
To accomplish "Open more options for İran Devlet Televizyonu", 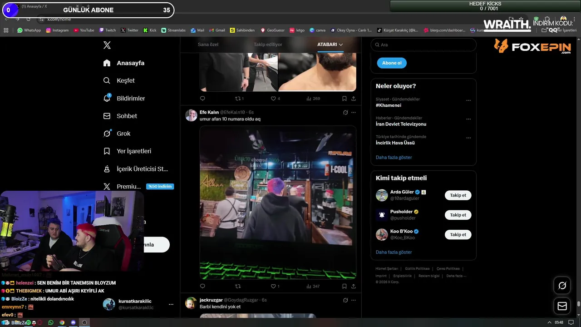I will [468, 119].
